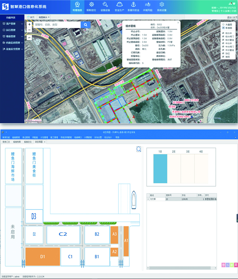Open the 地理信息 map module icon
This screenshot has width=238, height=279.
[x=77, y=4]
